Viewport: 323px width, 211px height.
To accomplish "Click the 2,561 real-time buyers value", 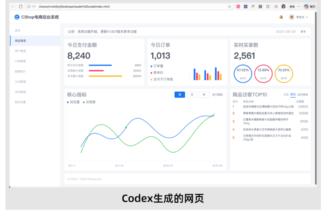I will coord(244,56).
